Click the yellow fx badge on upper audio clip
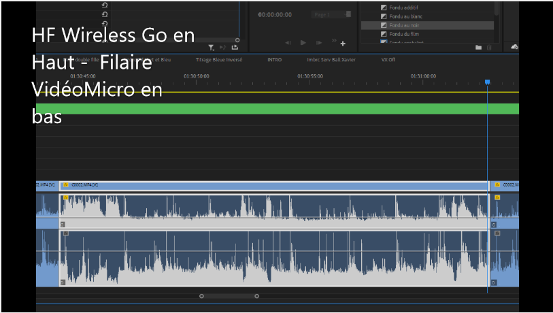Viewport: 553px width, 313px height. click(65, 197)
